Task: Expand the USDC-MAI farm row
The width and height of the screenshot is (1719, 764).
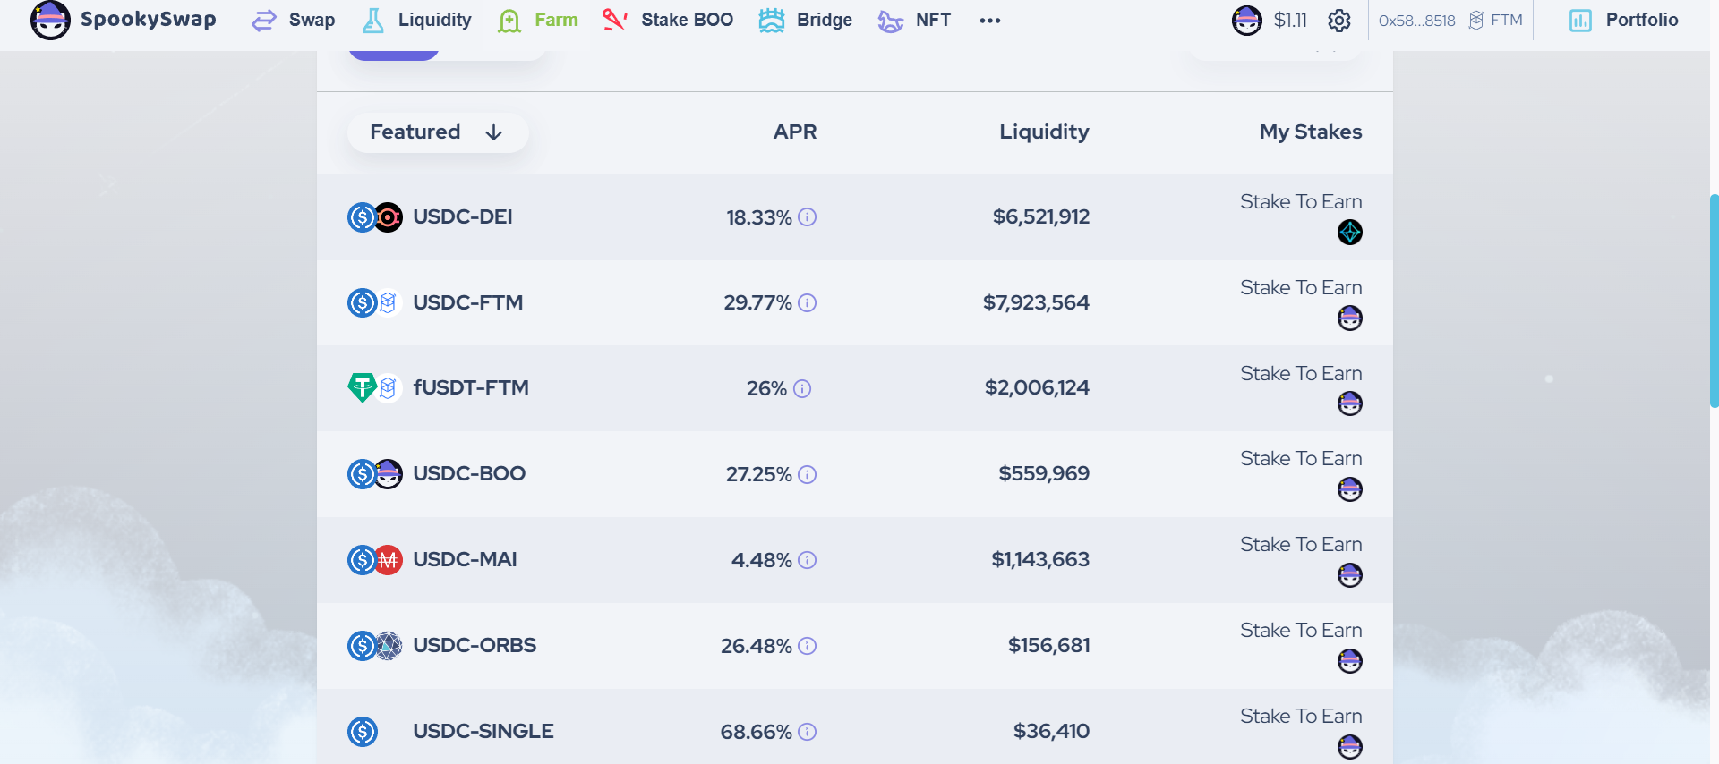Action: pyautogui.click(x=855, y=560)
